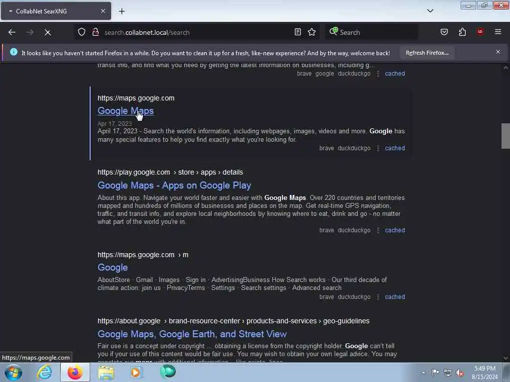Screen dimensions: 510x382
Task: Toggle reader view icon in address bar
Action: click(298, 32)
